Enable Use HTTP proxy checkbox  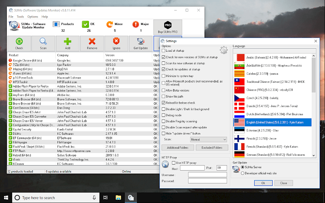point(174,163)
